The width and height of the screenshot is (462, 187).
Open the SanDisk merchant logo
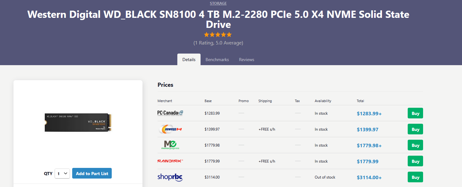click(x=170, y=161)
